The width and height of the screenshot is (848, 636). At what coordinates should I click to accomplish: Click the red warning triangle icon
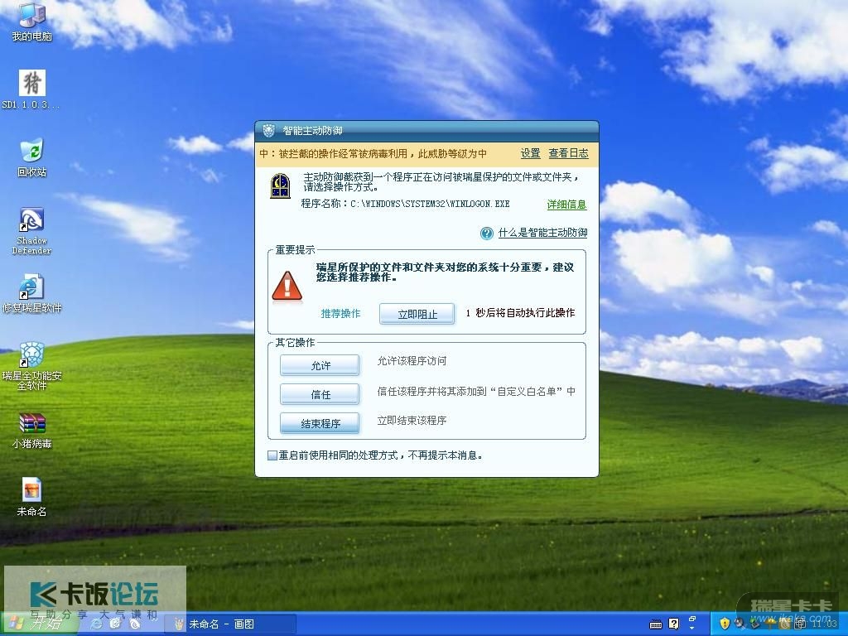(x=287, y=286)
